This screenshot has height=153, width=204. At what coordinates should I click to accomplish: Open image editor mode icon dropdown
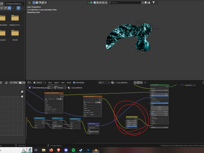(7, 82)
